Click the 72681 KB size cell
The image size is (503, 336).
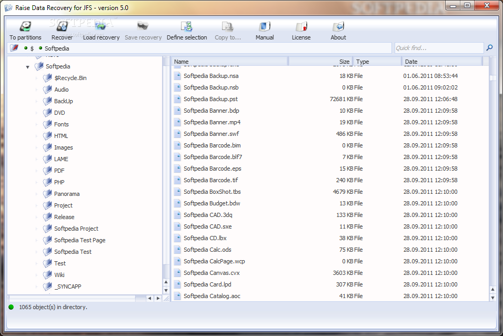tap(341, 99)
